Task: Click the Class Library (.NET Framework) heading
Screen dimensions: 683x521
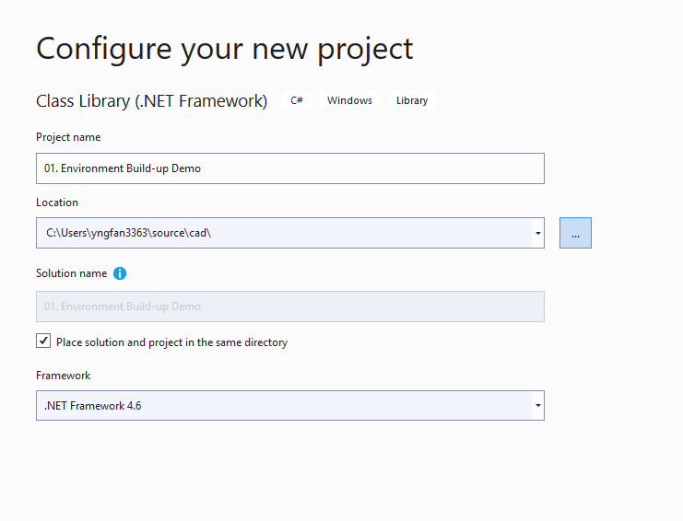Action: coord(151,101)
